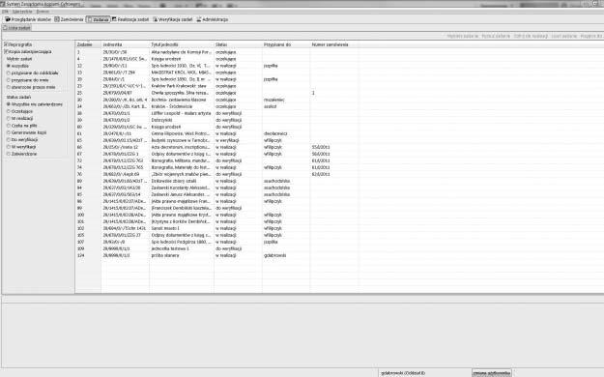Viewport: 604px width, 377px height.
Task: Select the Zadania toolbar button
Action: (98, 19)
